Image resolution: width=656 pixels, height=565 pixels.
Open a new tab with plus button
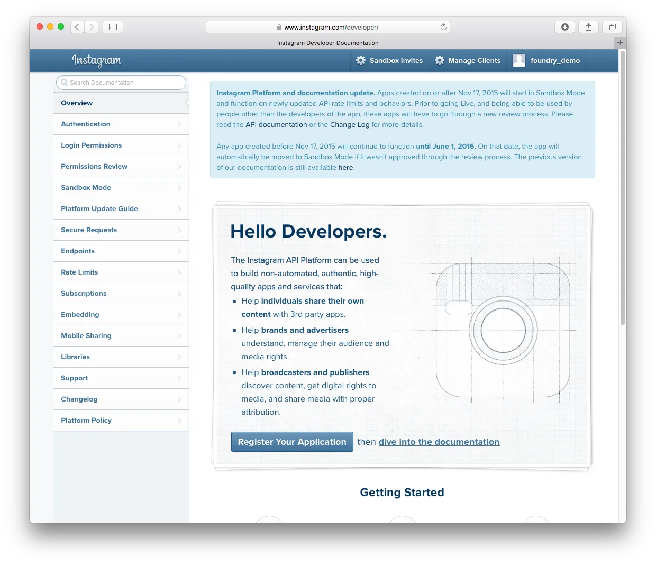(620, 43)
